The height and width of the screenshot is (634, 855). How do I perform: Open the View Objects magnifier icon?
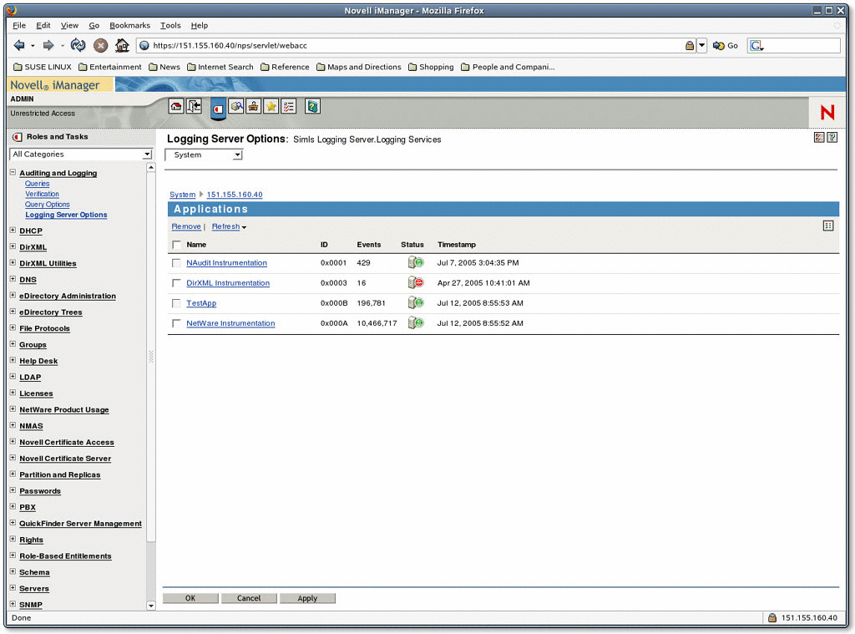236,106
